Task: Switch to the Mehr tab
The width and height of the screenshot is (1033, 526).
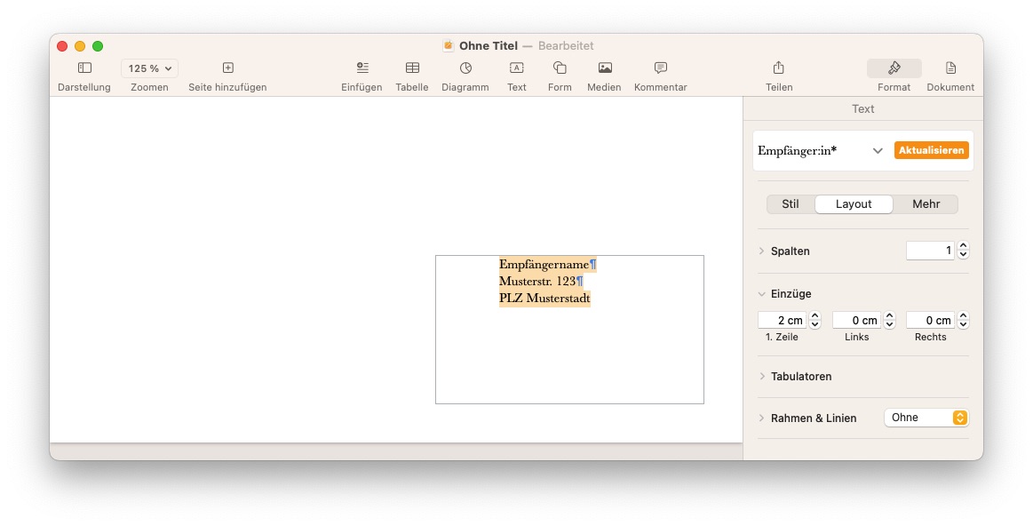Action: (926, 204)
